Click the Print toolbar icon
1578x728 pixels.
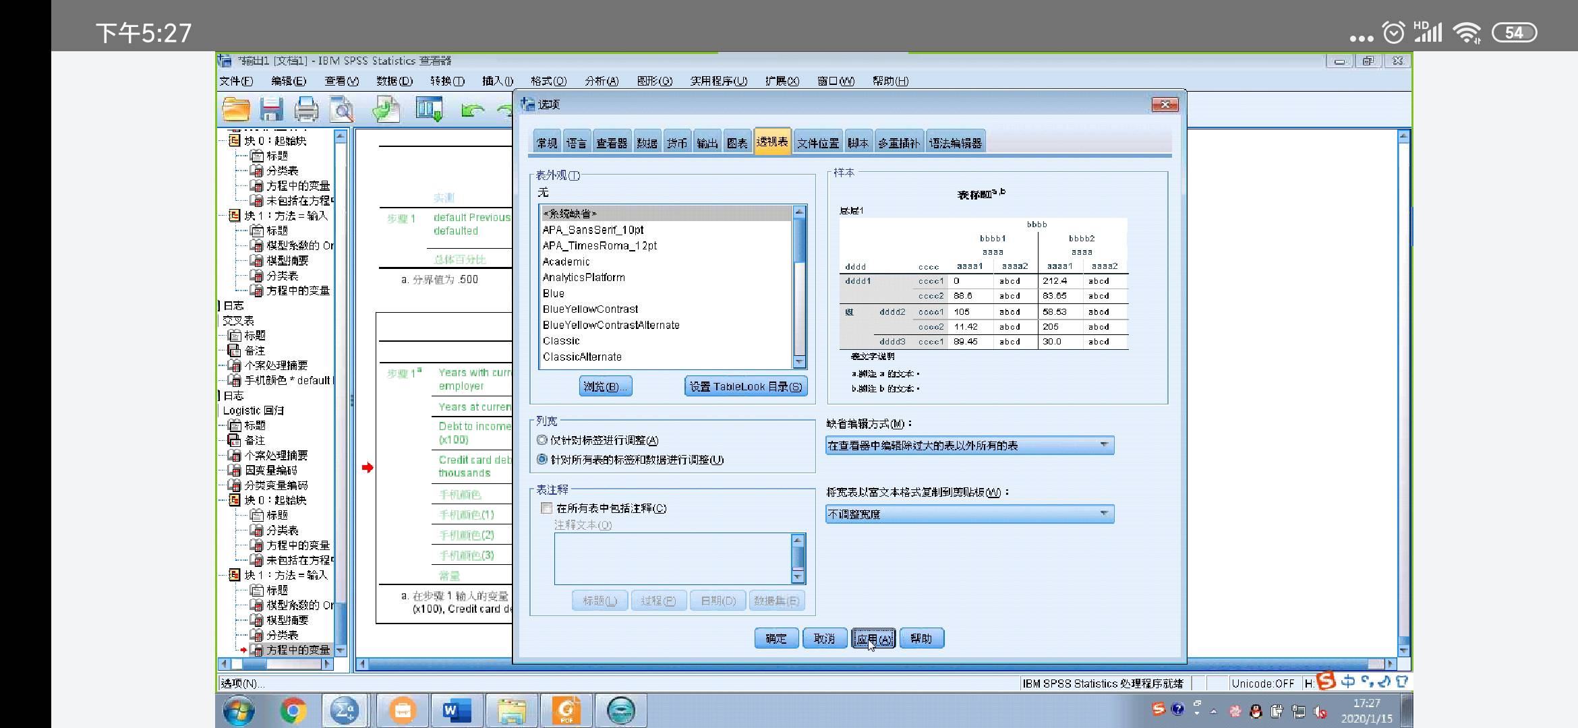[306, 109]
